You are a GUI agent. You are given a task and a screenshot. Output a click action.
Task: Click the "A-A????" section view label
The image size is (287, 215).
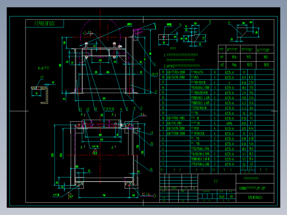(x=44, y=68)
